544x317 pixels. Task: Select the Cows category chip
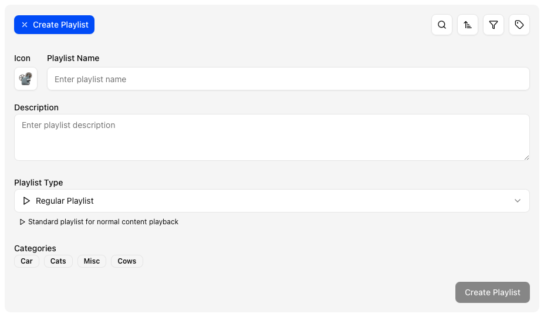point(127,261)
